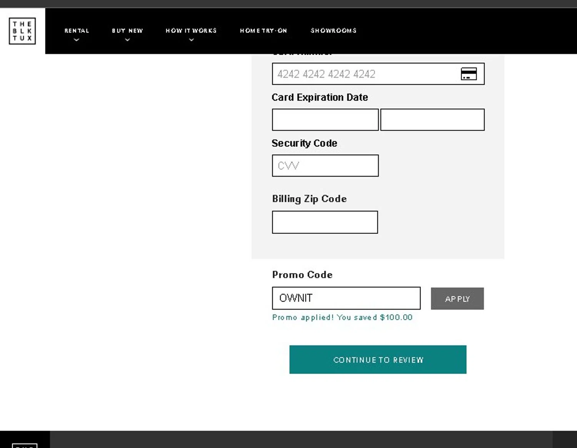577x448 pixels.
Task: Click the Security Code label
Action: 304,143
